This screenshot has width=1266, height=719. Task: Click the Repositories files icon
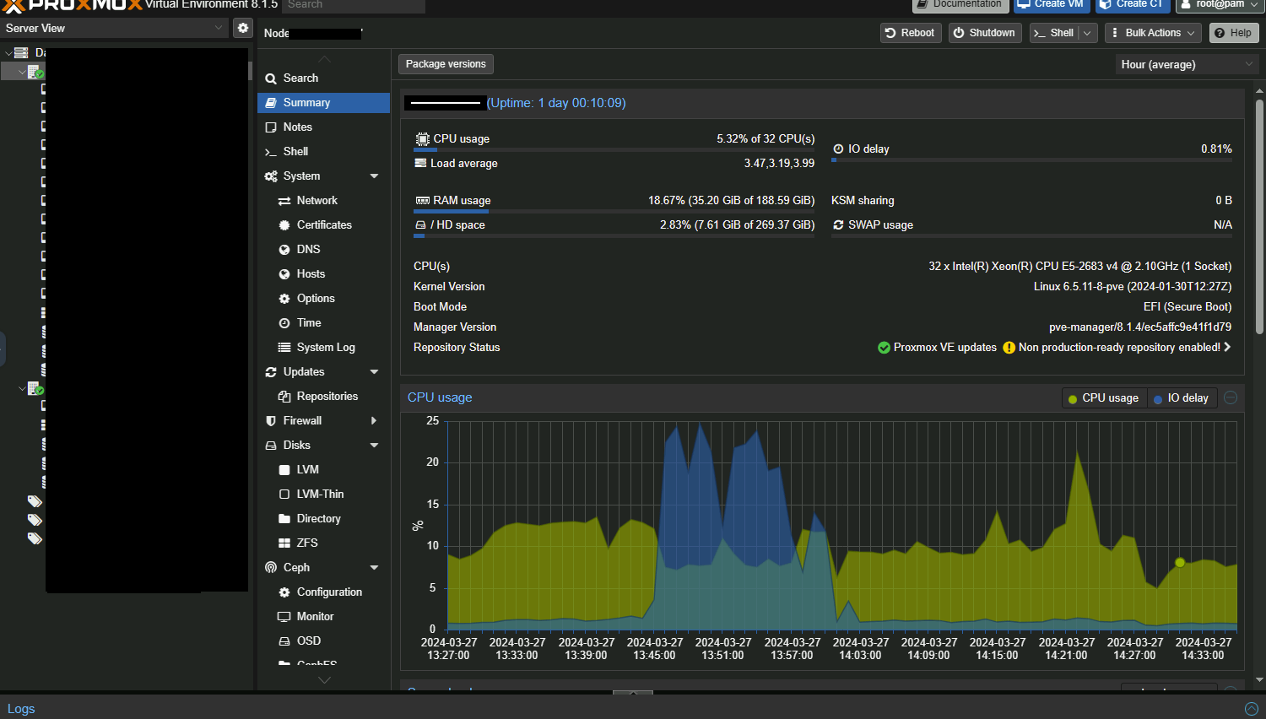(284, 397)
